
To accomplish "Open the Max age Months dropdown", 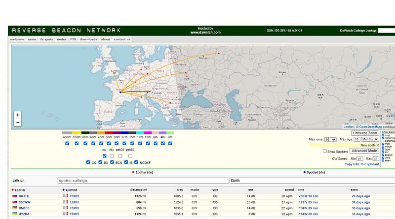I will coord(370,140).
